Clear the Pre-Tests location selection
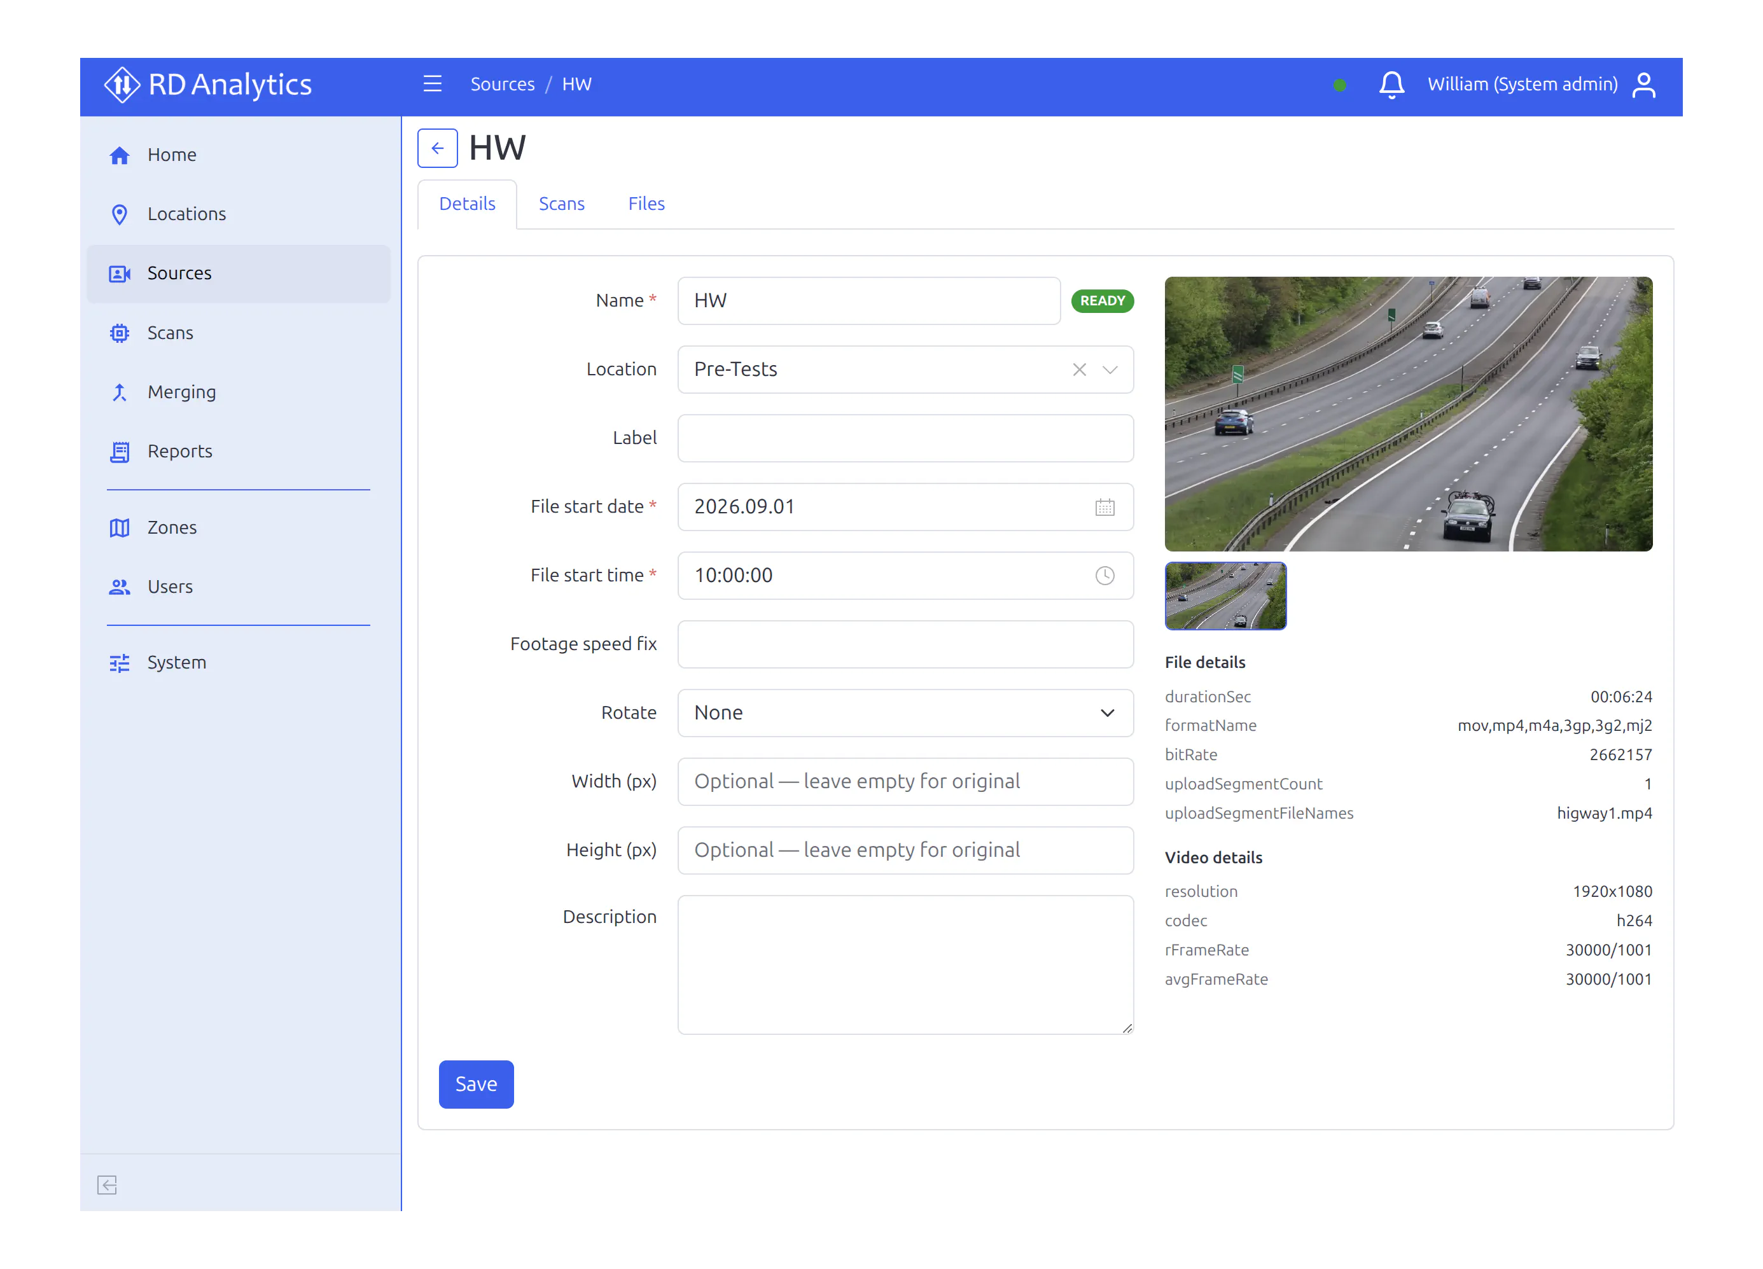The height and width of the screenshot is (1269, 1763). point(1079,370)
